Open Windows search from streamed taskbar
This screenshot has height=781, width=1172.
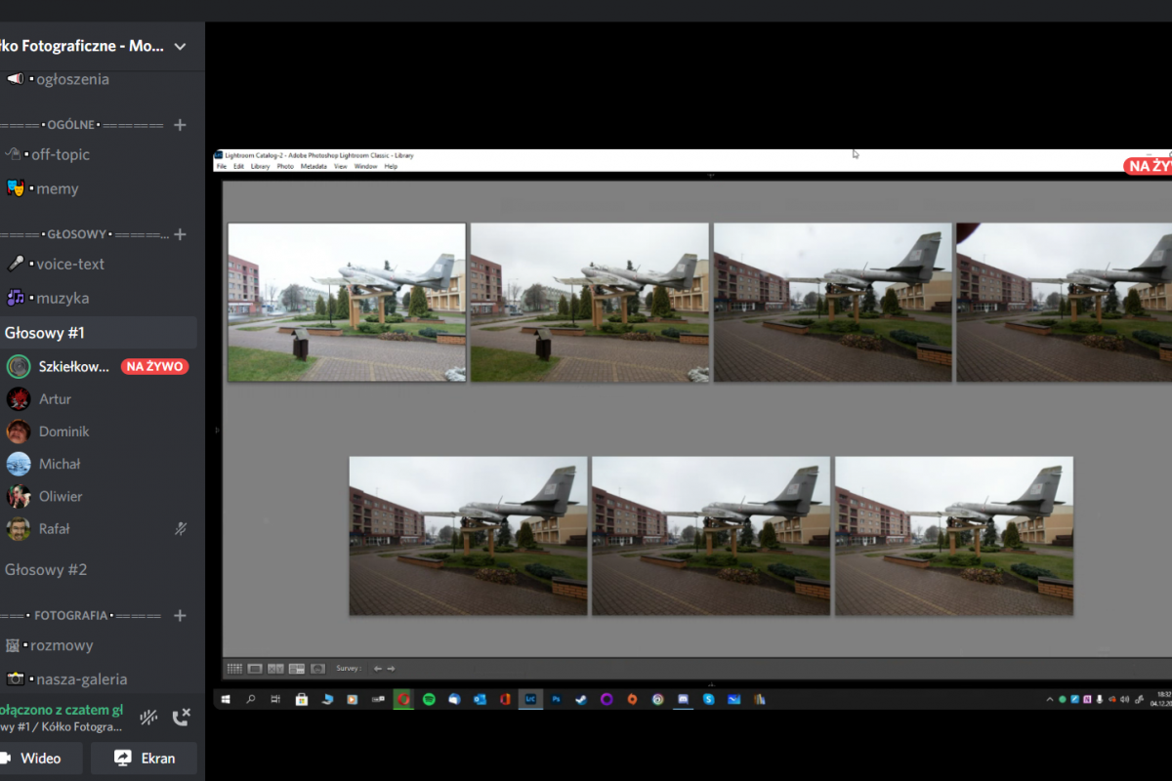(251, 699)
